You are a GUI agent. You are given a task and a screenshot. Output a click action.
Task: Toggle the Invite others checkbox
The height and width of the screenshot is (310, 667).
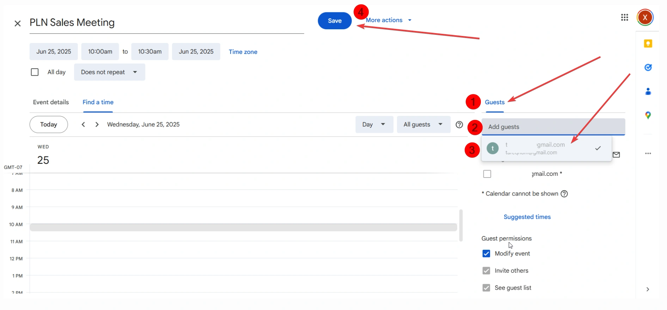(486, 271)
